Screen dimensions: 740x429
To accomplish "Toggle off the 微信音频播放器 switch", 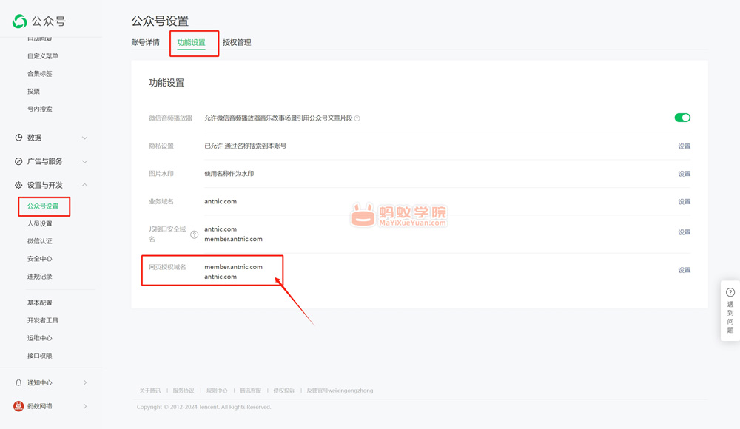I will click(x=682, y=118).
